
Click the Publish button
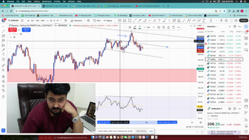(x=244, y=21)
